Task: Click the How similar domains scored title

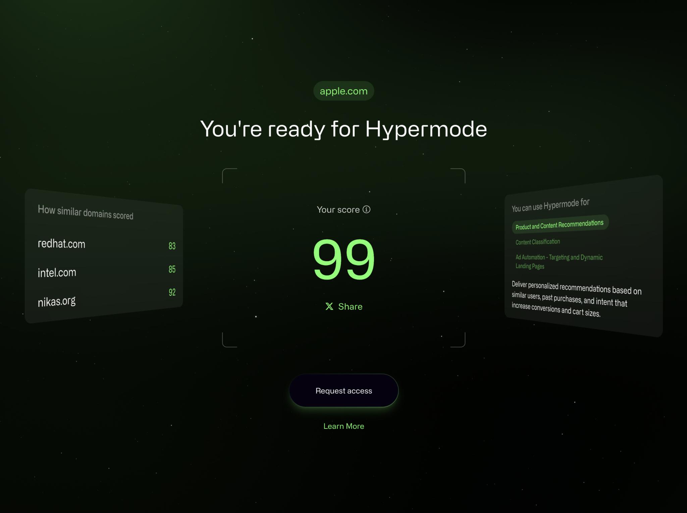Action: pyautogui.click(x=86, y=212)
